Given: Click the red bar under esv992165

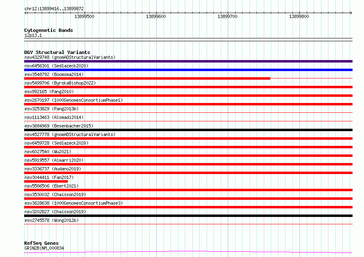Looking at the screenshot, I should click(188, 96).
